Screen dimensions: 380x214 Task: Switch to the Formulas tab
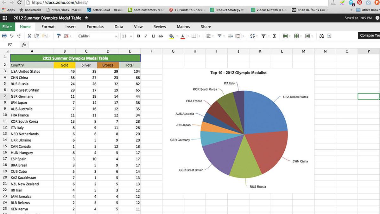[x=95, y=27]
